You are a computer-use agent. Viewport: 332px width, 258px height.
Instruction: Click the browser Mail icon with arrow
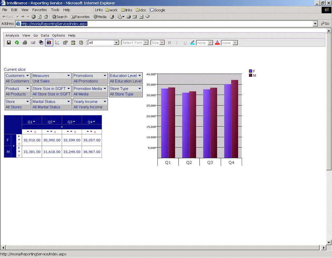coord(121,17)
